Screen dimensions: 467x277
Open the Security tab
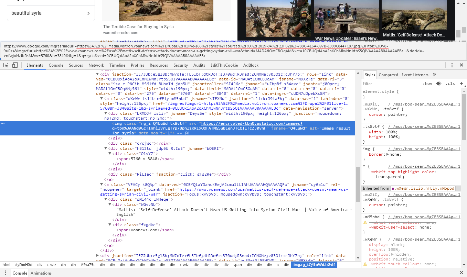point(181,65)
